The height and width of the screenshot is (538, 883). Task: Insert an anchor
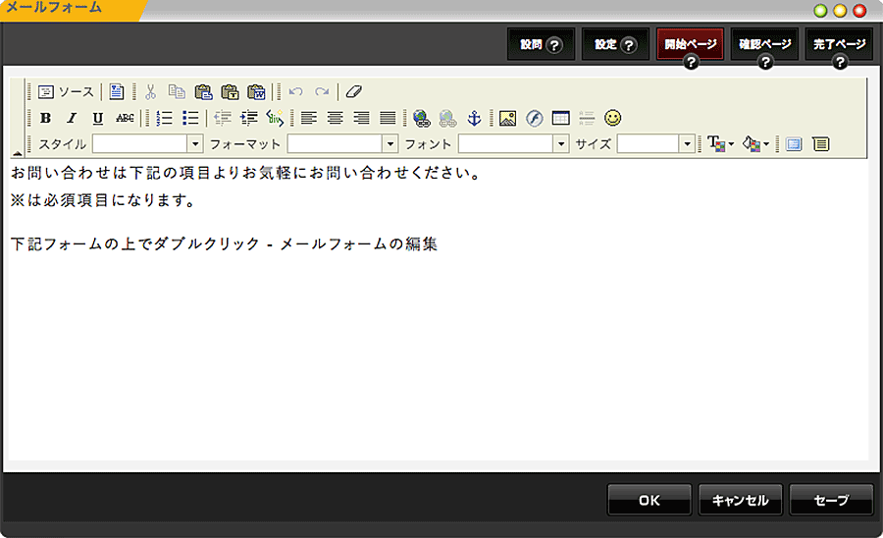coord(474,118)
